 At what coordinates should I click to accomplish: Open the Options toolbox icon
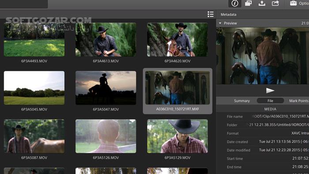(x=293, y=3)
